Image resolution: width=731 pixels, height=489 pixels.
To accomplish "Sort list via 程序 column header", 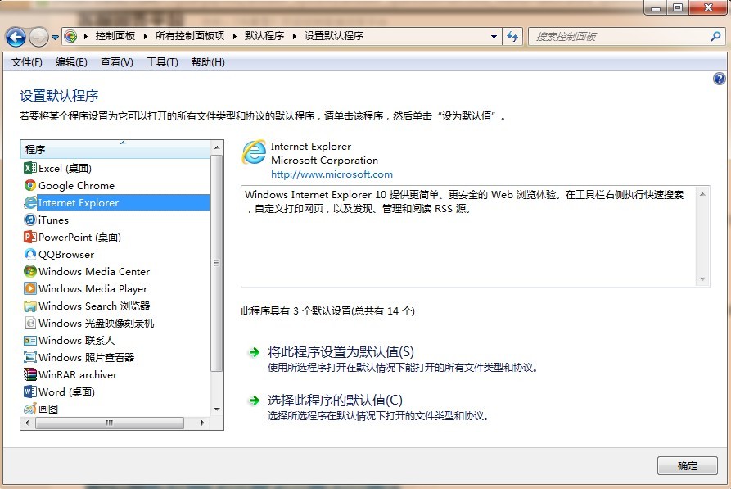I will [x=115, y=149].
